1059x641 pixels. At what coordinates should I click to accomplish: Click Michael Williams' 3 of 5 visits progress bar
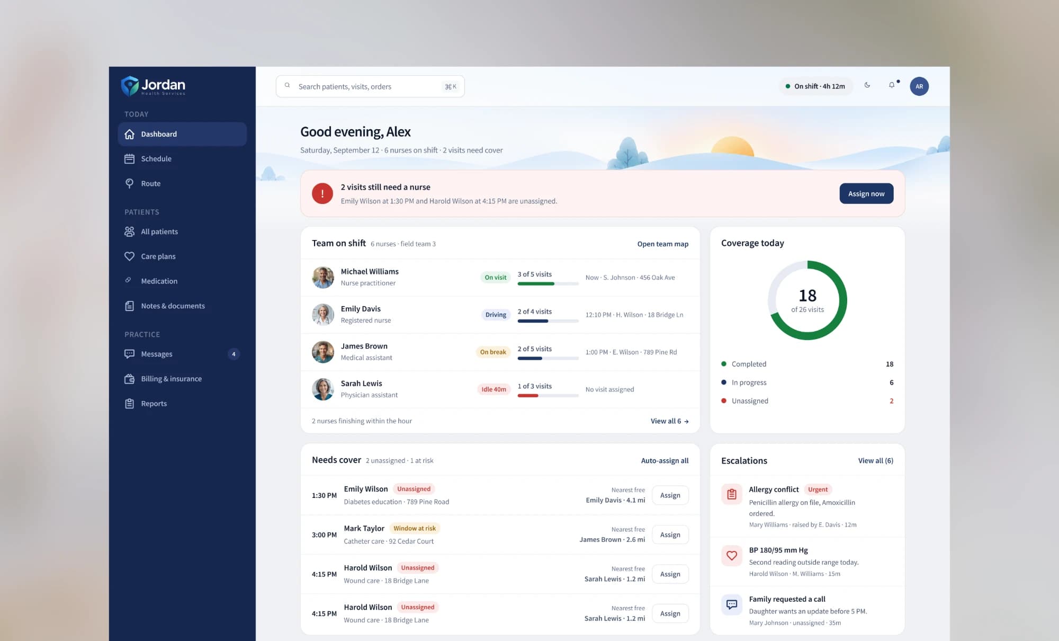548,283
